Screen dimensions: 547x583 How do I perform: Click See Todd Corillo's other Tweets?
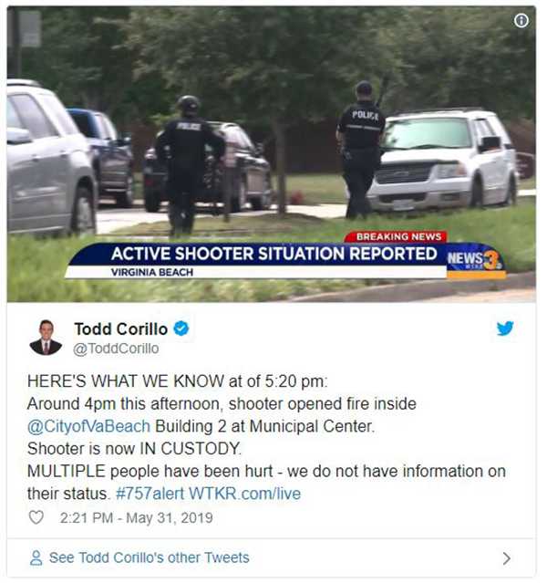point(149,557)
